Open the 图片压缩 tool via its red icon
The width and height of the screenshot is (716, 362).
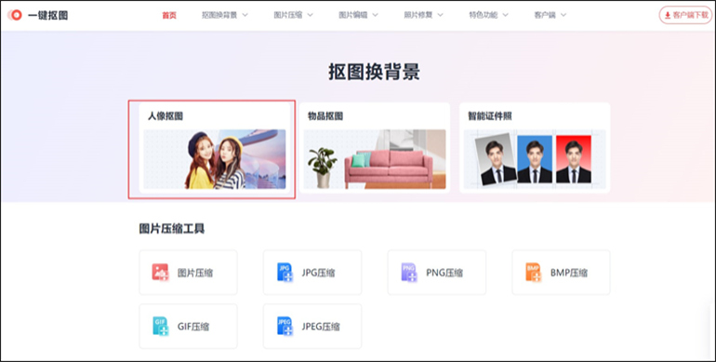coord(160,273)
